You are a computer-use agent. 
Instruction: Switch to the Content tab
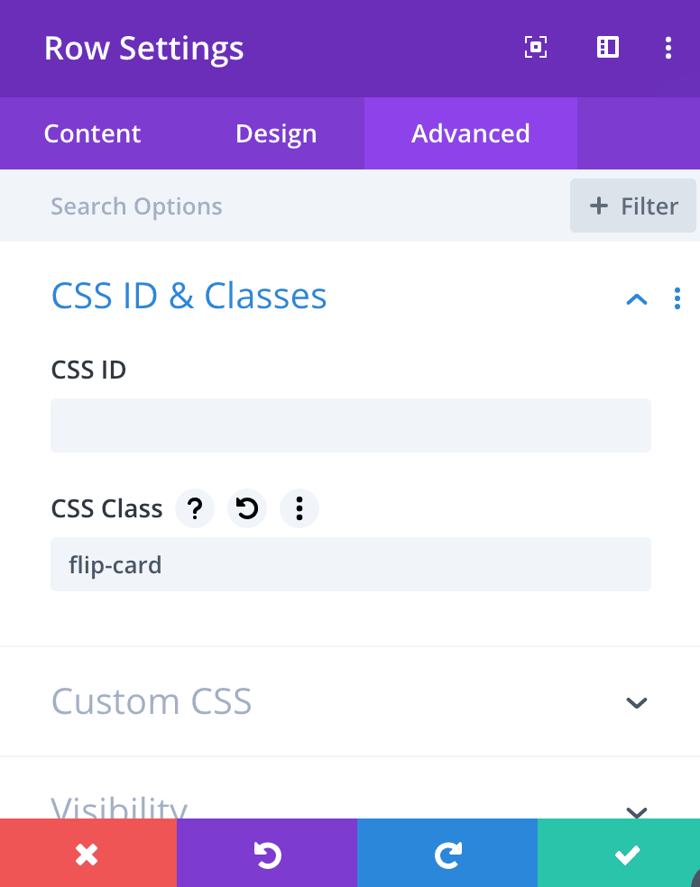pyautogui.click(x=92, y=133)
